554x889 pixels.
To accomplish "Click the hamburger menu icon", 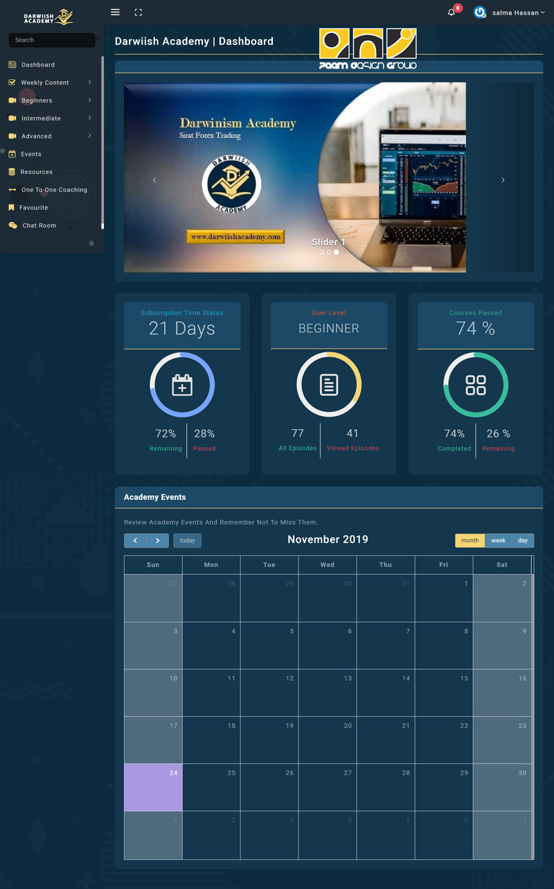I will pyautogui.click(x=115, y=12).
